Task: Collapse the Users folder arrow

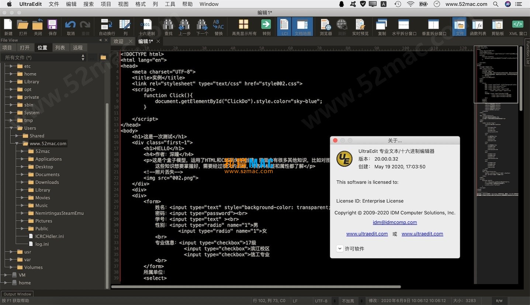Action: click(x=11, y=128)
